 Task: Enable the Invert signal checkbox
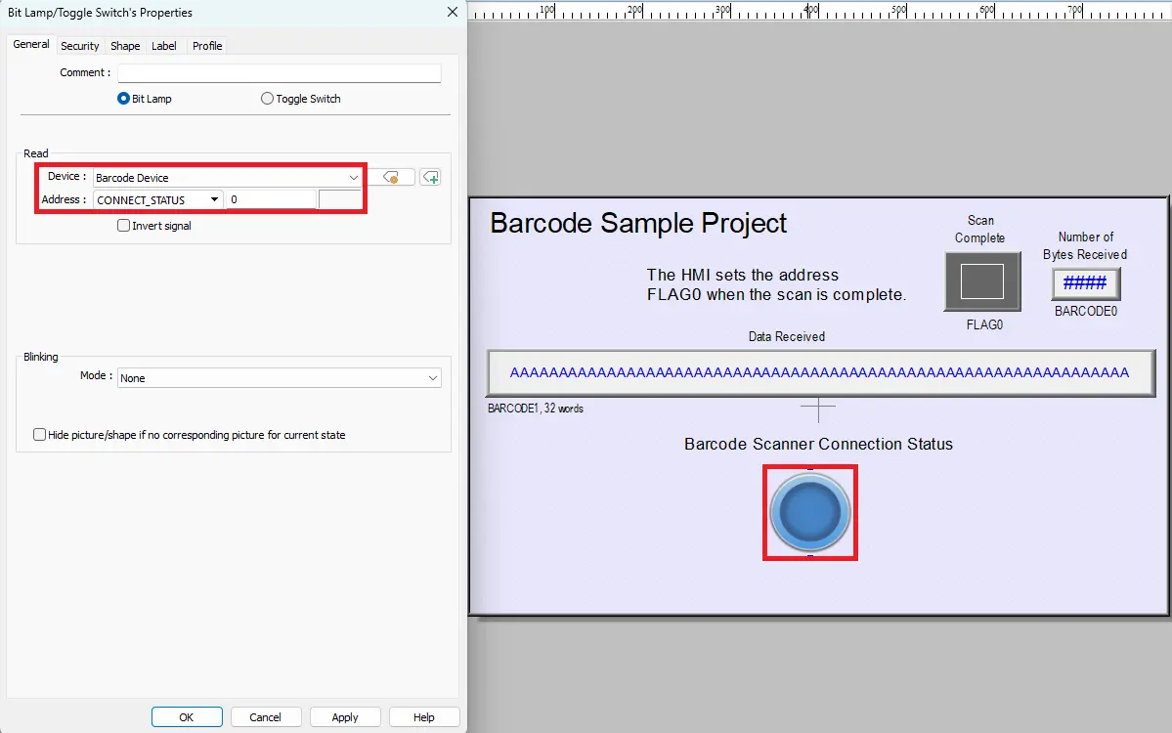123,225
